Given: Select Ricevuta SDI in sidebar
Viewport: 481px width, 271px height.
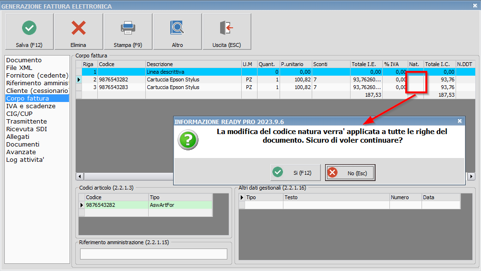Looking at the screenshot, I should coord(26,129).
